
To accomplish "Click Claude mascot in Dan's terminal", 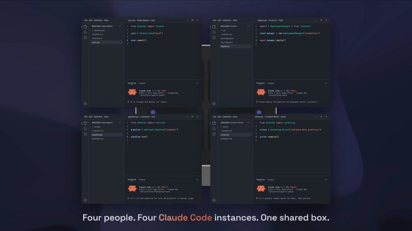I will tap(132, 92).
